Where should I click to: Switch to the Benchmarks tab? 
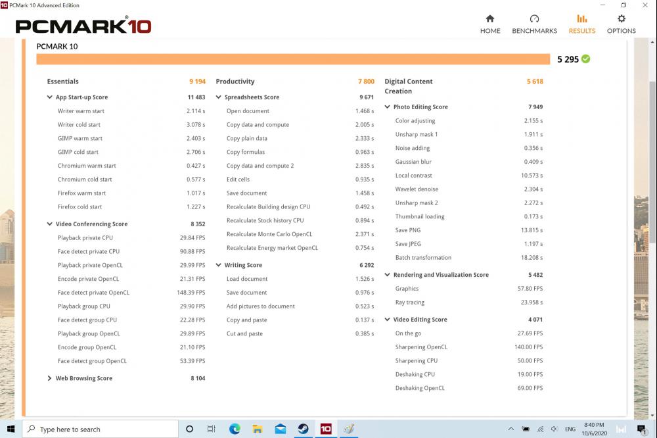[534, 24]
